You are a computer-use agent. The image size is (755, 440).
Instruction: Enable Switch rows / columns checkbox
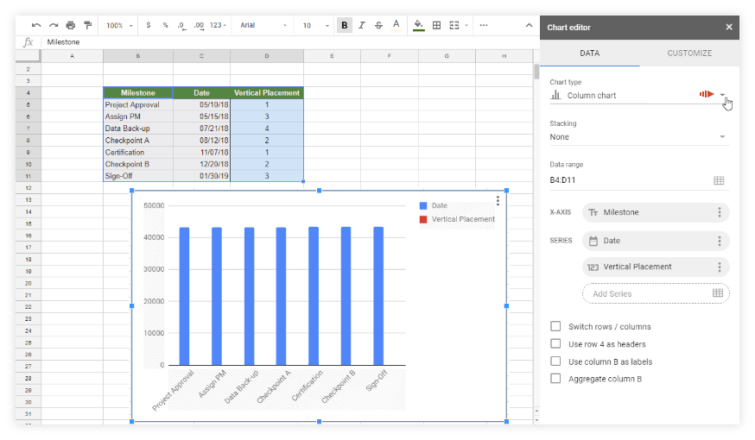pyautogui.click(x=555, y=326)
